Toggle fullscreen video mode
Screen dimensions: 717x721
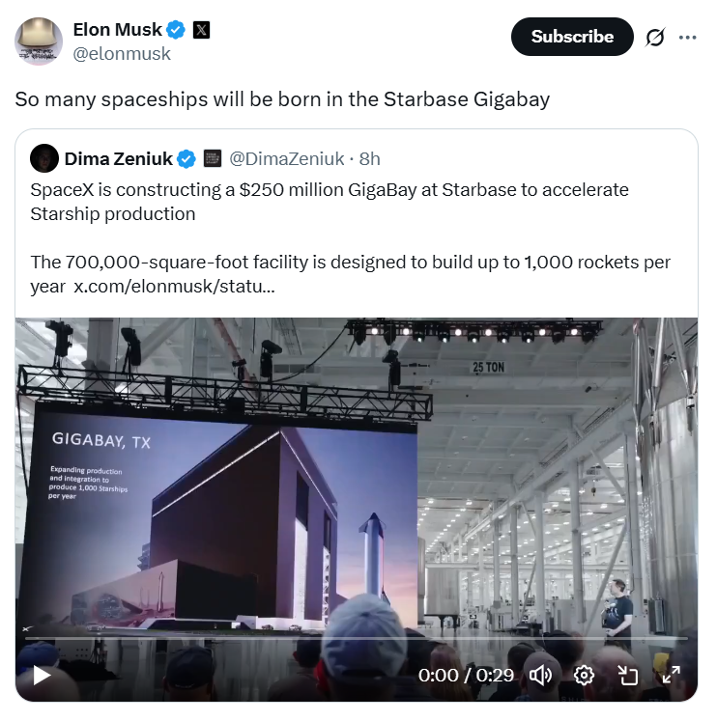(671, 675)
